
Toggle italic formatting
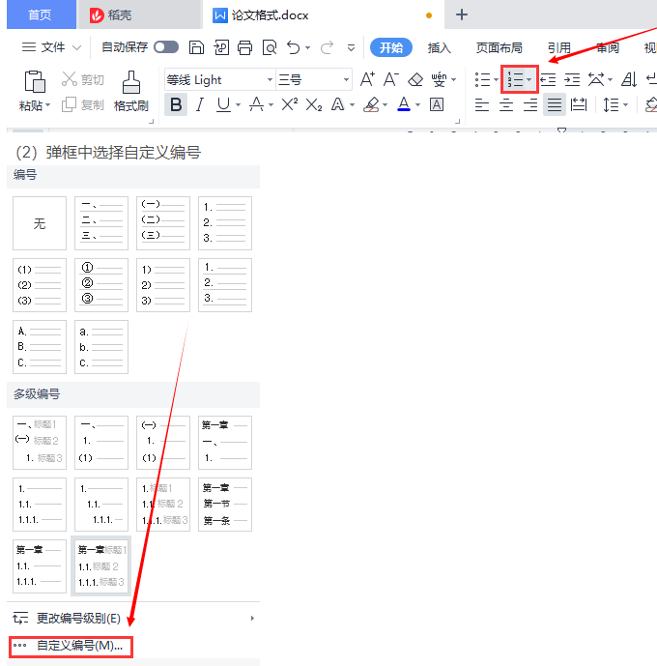pyautogui.click(x=199, y=104)
